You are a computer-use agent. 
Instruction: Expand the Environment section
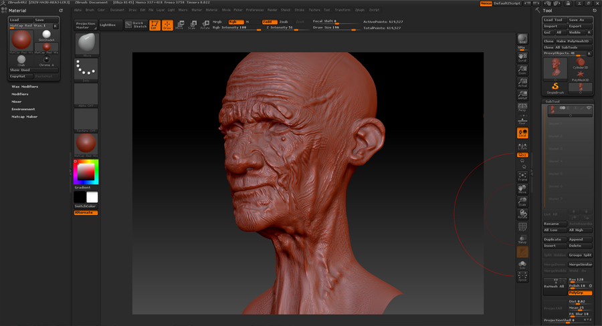coord(23,110)
